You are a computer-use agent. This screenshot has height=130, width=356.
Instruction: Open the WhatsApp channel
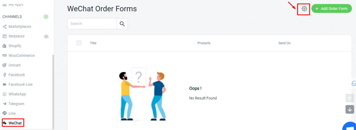click(14, 94)
